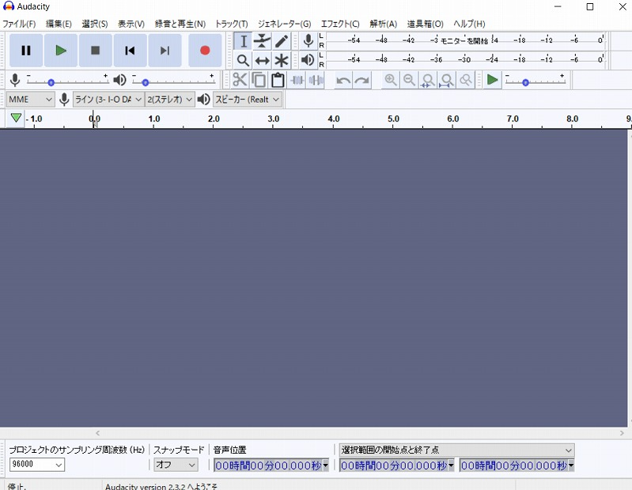Select the Draw pencil tool
Viewport: 632px width, 490px height.
point(282,41)
